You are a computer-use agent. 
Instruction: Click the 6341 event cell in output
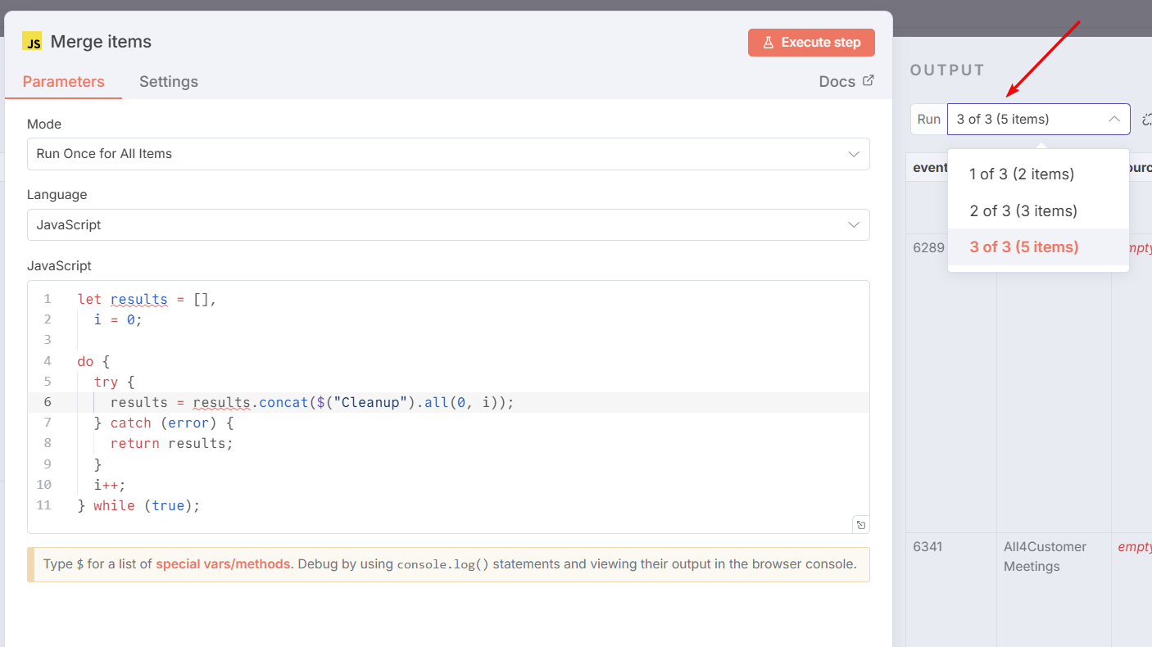click(928, 547)
